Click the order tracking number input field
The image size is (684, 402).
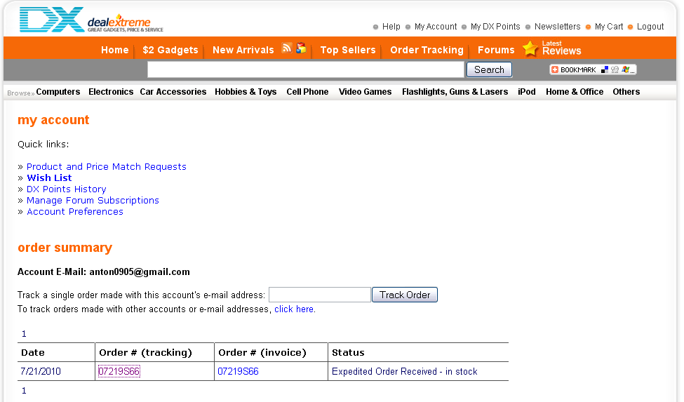pos(320,295)
